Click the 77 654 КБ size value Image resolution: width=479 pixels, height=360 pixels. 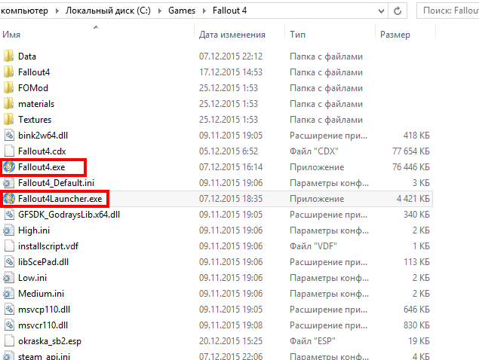click(x=411, y=151)
